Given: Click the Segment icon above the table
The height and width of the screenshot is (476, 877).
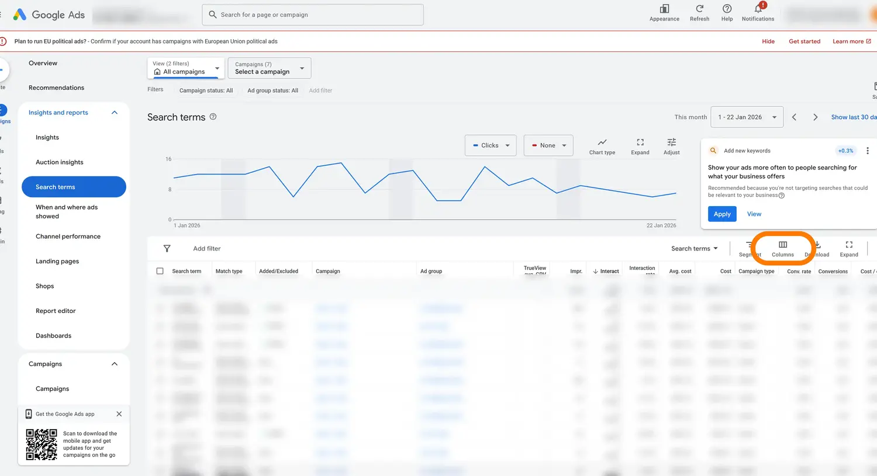Looking at the screenshot, I should coord(750,249).
